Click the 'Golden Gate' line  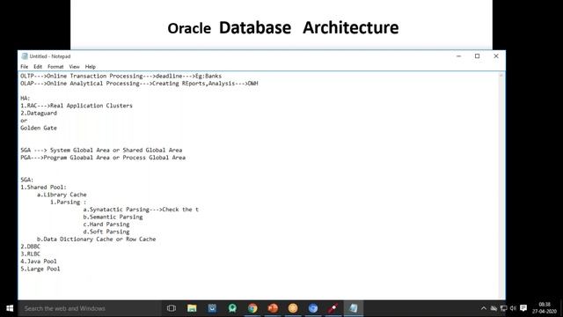pyautogui.click(x=39, y=128)
